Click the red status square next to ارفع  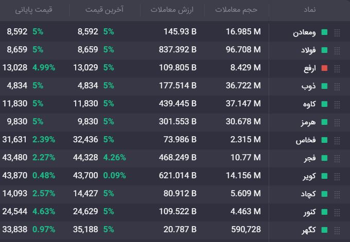coord(324,68)
